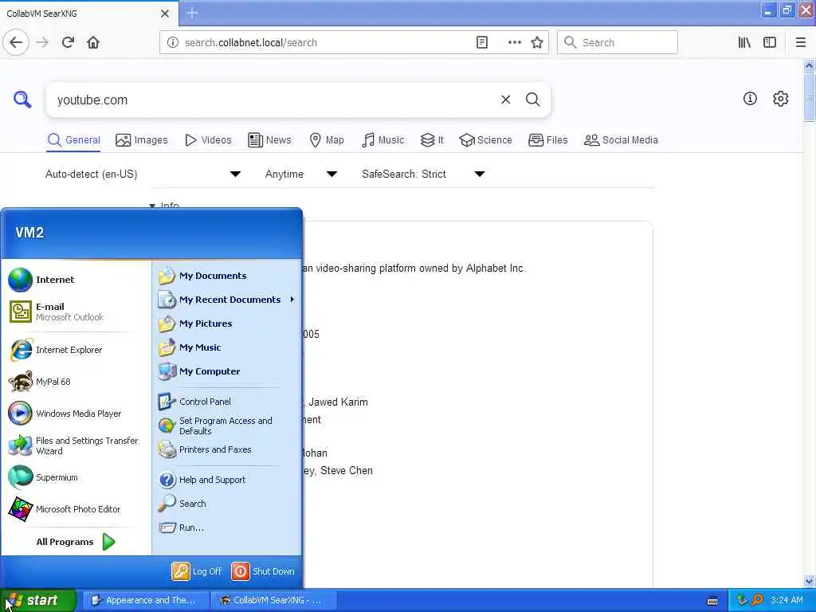Open the SafeSearch: Strict dropdown
This screenshot has height=612, width=816.
pos(424,174)
